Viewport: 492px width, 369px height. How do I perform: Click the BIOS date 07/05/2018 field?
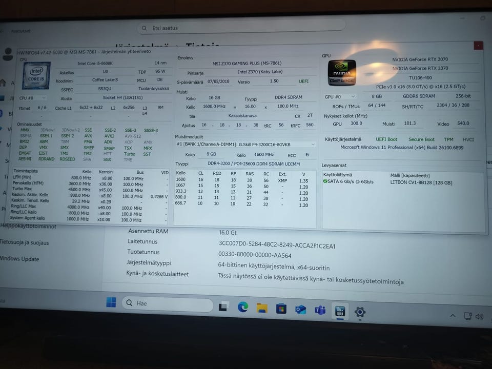coord(218,81)
